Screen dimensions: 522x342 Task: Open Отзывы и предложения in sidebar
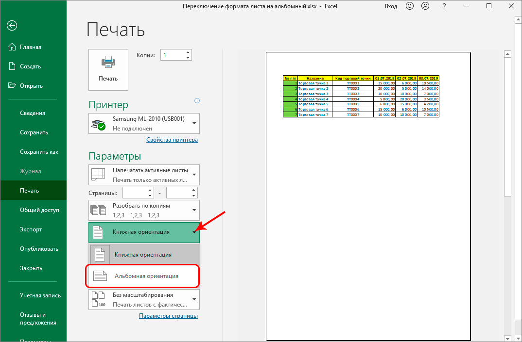pos(38,319)
